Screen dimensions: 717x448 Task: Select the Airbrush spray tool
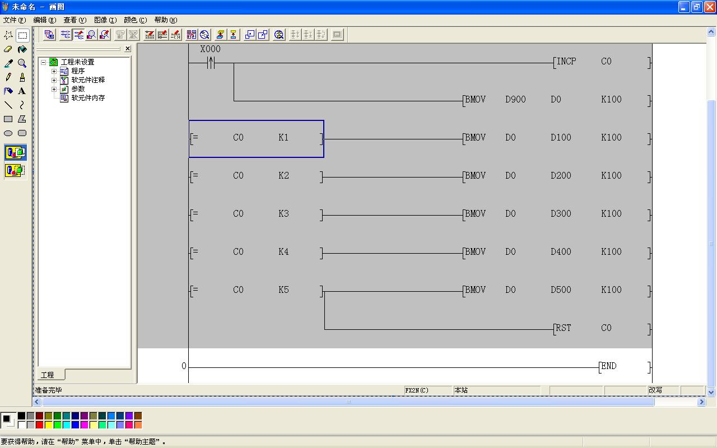click(8, 91)
